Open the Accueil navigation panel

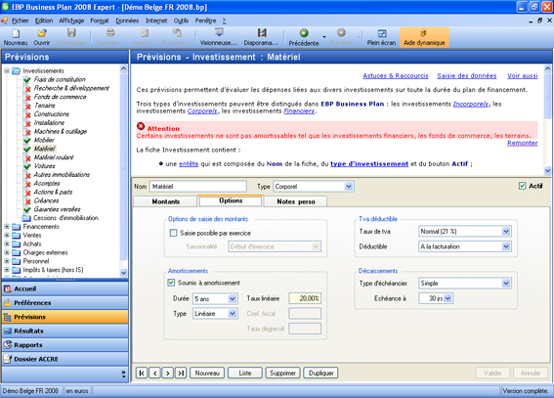(65, 288)
